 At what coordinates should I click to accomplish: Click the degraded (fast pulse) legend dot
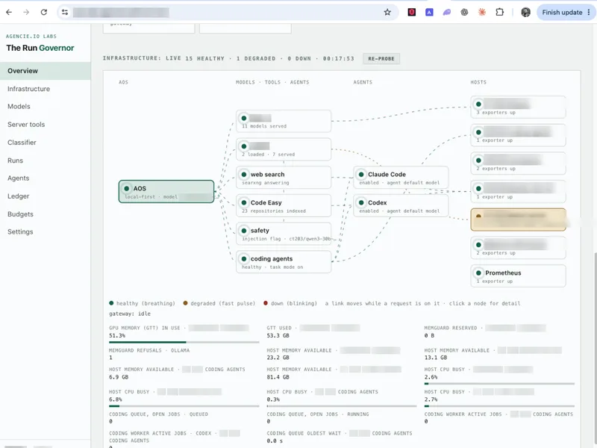coord(185,303)
